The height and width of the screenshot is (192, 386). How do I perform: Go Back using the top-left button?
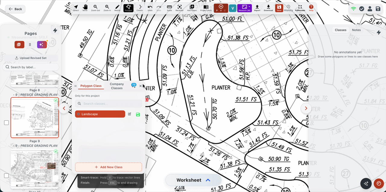pyautogui.click(x=15, y=9)
